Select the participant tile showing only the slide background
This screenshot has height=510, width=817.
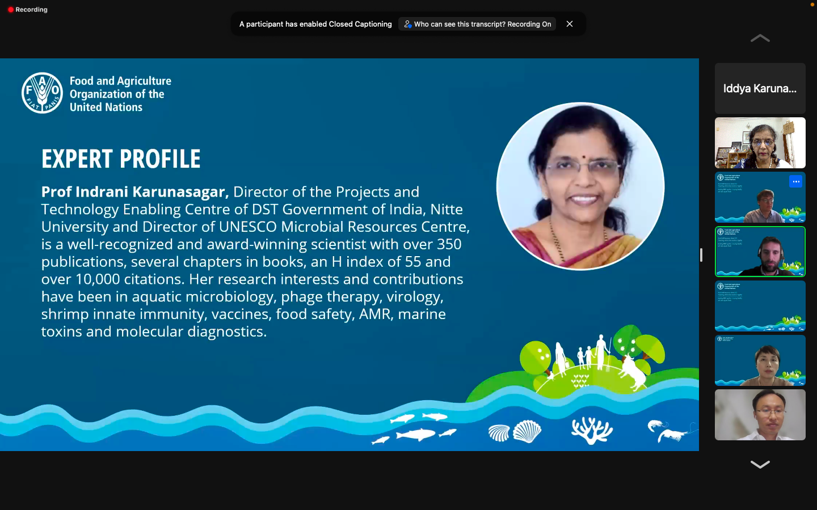[760, 306]
